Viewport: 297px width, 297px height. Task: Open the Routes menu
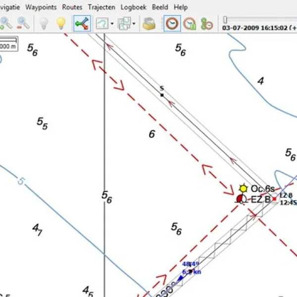click(72, 7)
